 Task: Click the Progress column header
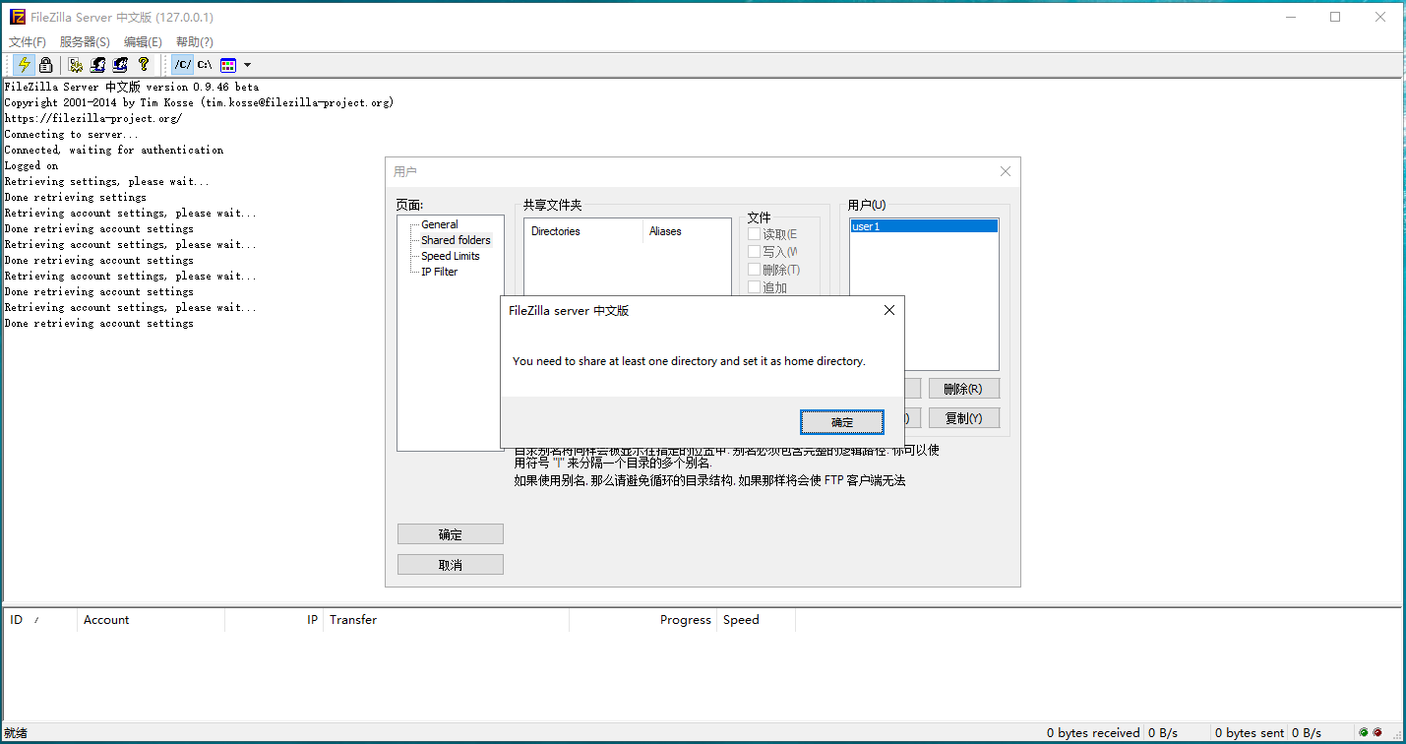tap(642, 620)
